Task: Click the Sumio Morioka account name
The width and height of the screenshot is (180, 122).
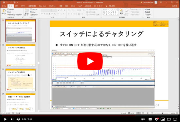Action: (148, 2)
